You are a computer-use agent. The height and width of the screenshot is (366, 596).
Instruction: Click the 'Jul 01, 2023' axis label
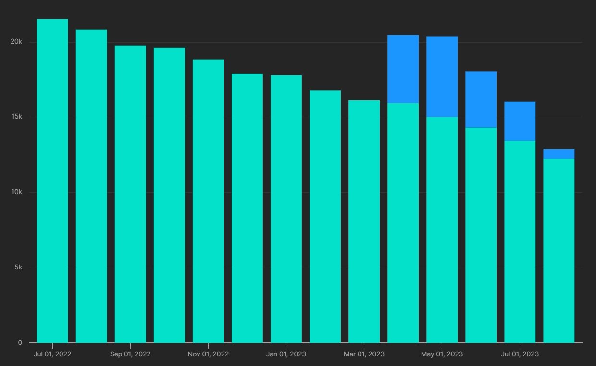pos(520,354)
